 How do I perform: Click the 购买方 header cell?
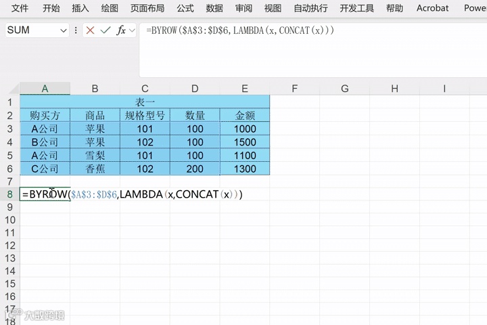click(45, 115)
